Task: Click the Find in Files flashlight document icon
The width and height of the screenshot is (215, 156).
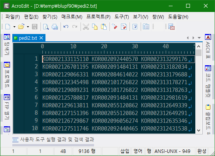Action: coord(124,27)
